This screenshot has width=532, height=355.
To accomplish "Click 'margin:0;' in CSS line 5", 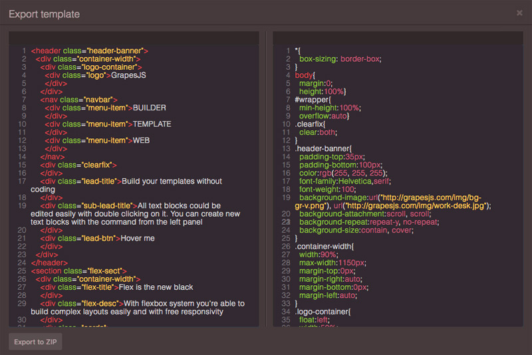I will pyautogui.click(x=316, y=83).
